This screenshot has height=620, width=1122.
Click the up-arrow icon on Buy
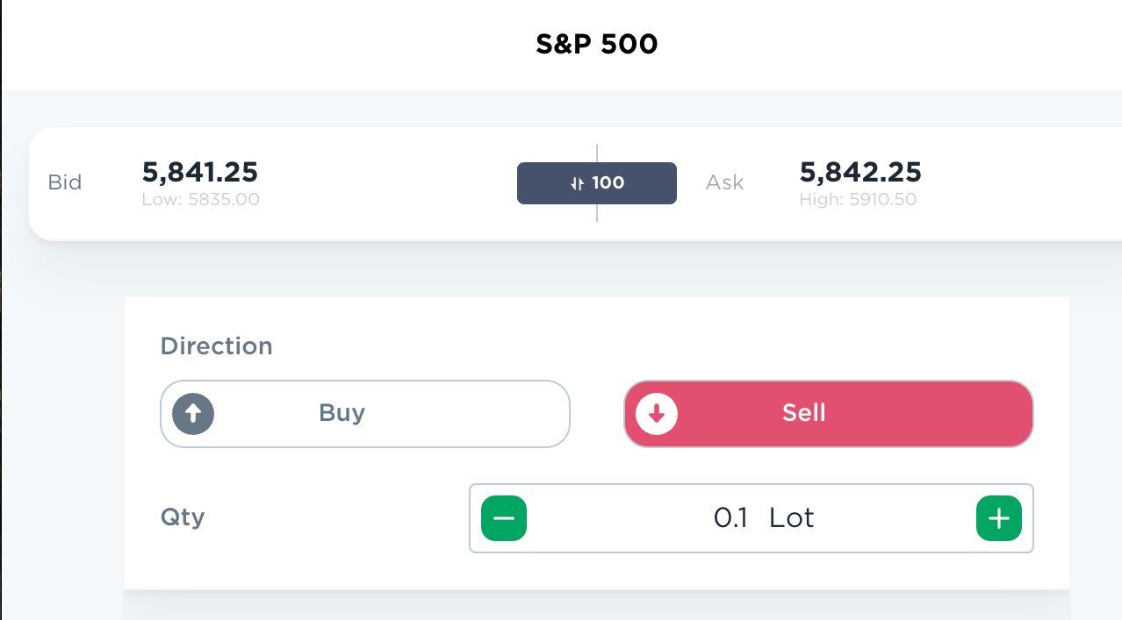[193, 414]
